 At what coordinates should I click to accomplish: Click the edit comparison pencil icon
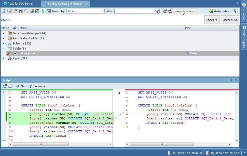coord(9,11)
